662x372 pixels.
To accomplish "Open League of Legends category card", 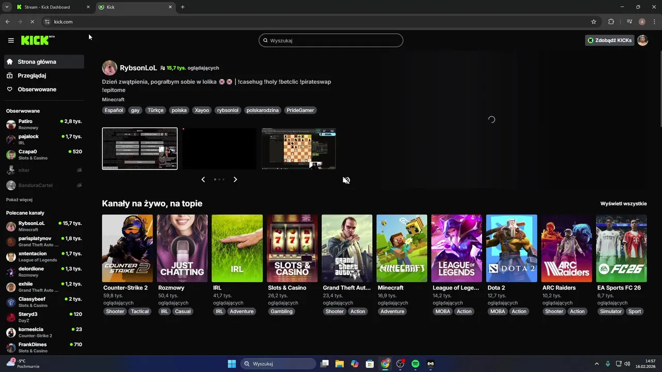I will (457, 248).
